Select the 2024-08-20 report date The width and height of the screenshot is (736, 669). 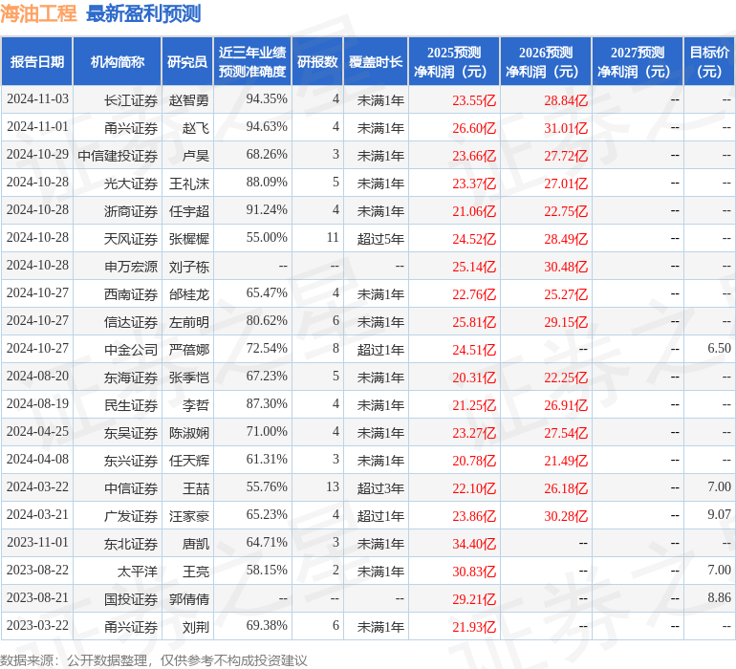pyautogui.click(x=37, y=376)
